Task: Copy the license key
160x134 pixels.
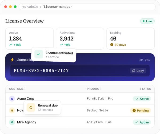Action: (x=138, y=71)
